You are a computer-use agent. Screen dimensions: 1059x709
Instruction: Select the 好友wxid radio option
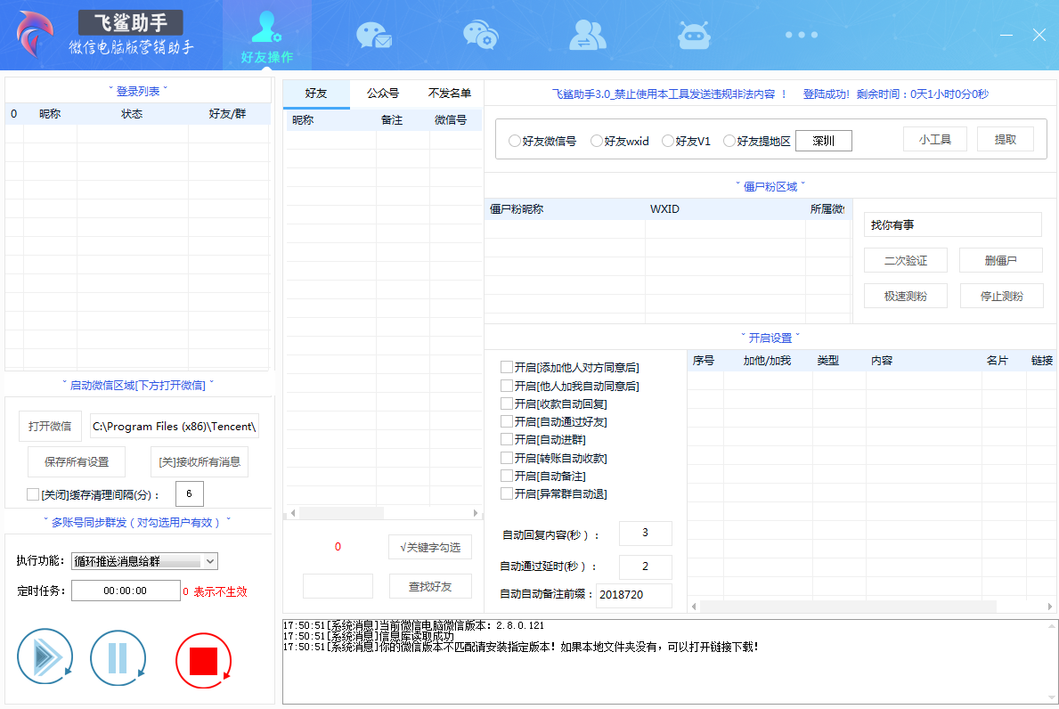597,141
